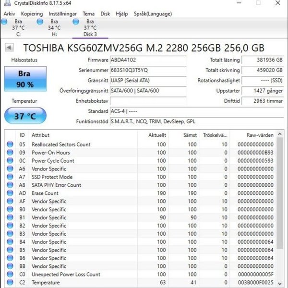This screenshot has width=288, height=288.
Task: Click the 37 °C temperature button
Action: tap(25, 116)
